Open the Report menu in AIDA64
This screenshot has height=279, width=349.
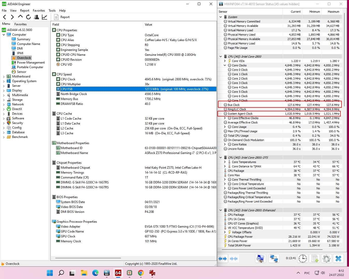[x=25, y=11]
